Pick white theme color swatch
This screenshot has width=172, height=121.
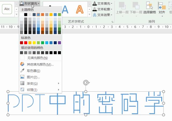point(21,15)
